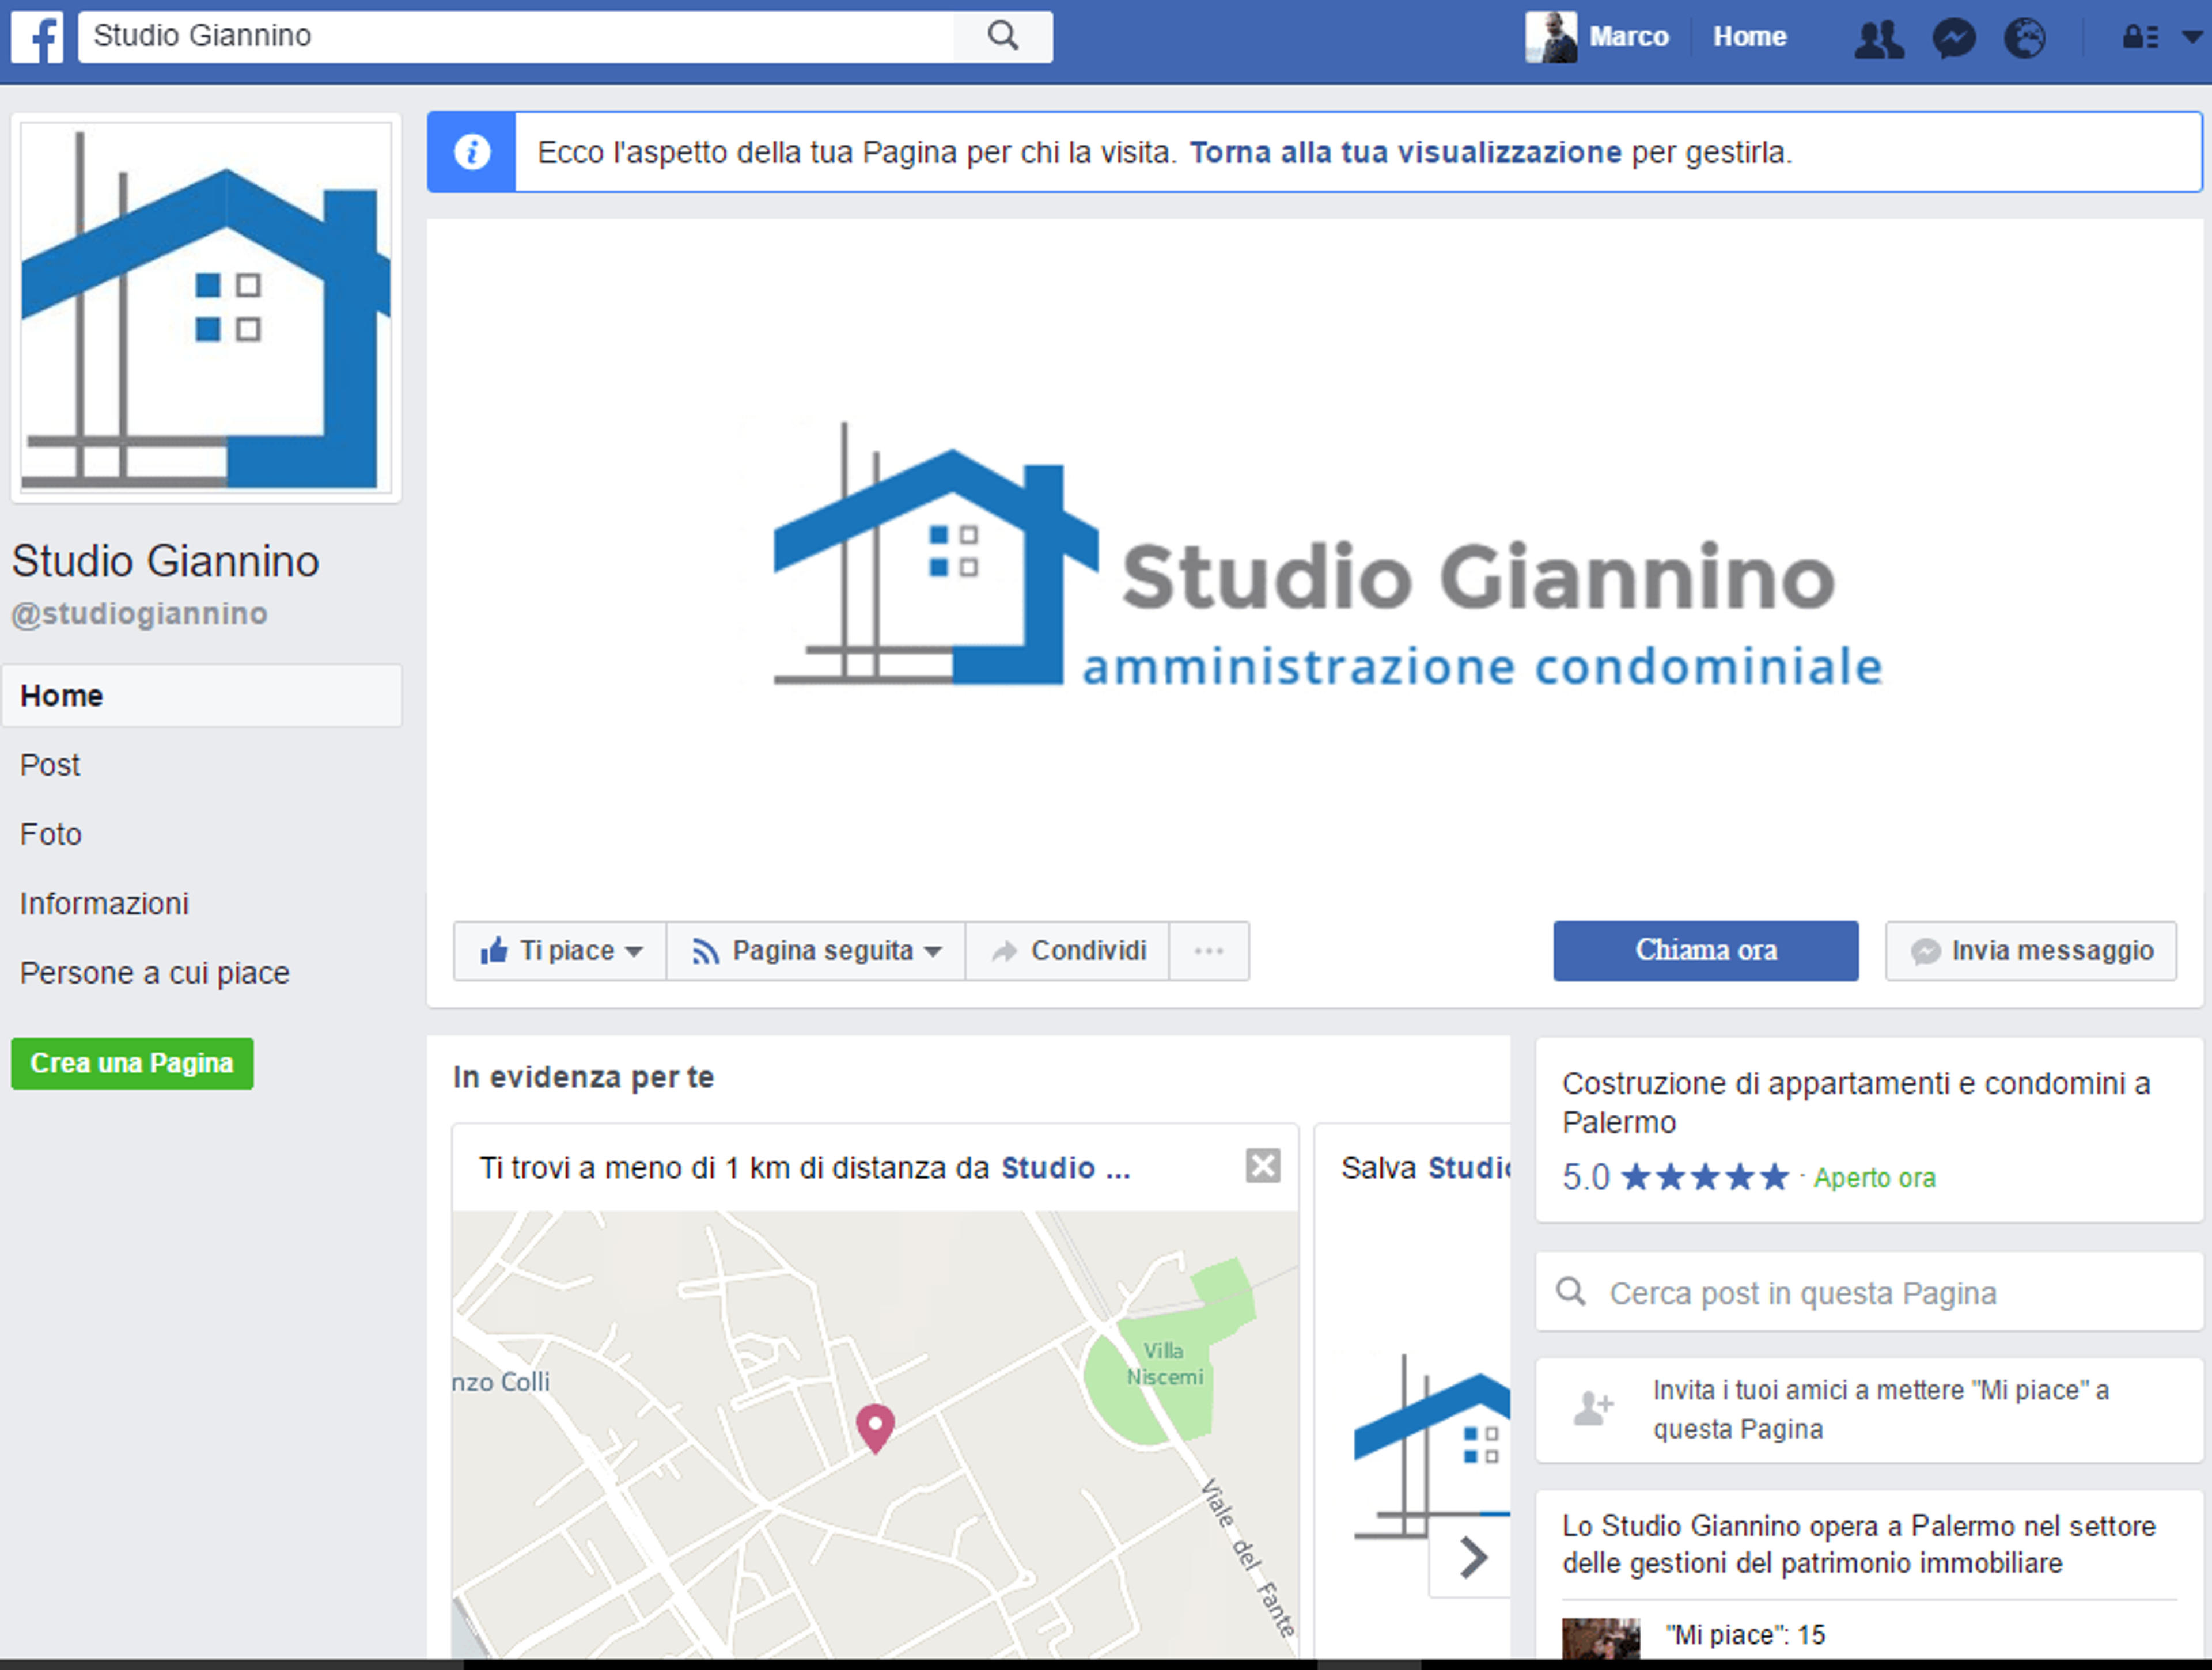2212x1670 pixels.
Task: Show next card with the right chevron
Action: pos(1472,1556)
